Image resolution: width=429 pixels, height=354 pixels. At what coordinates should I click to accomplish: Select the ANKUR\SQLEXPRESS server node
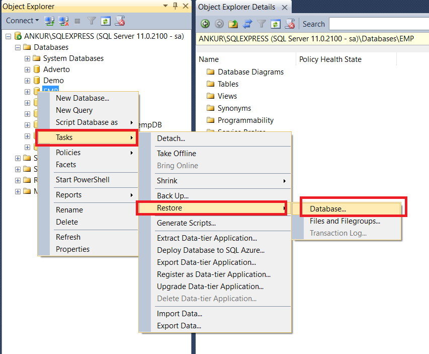(104, 36)
